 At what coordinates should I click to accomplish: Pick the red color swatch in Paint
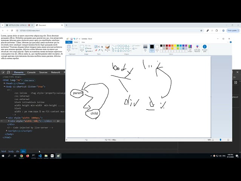click(169, 46)
